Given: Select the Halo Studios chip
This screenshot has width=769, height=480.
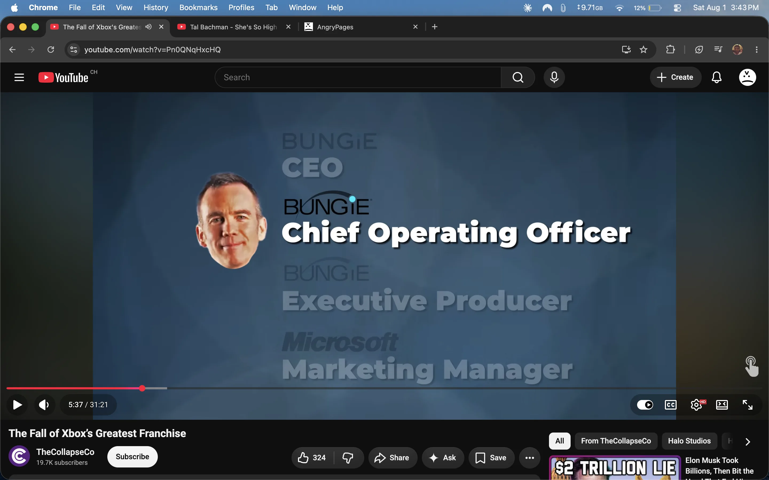Looking at the screenshot, I should coord(689,441).
